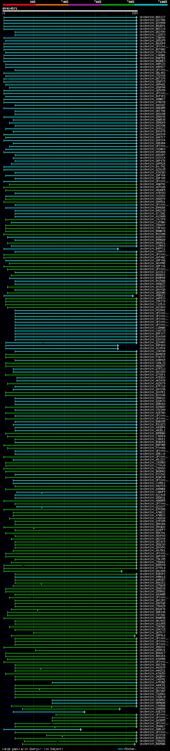Click the red 20% identity color segment

19,5
